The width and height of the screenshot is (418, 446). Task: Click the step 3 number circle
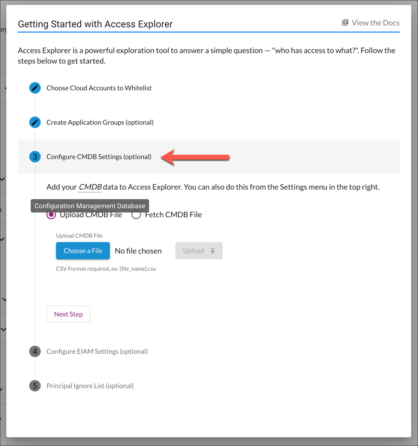coord(35,157)
